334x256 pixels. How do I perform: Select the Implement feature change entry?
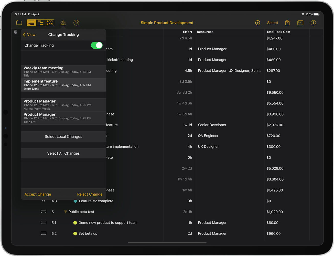[x=63, y=85]
